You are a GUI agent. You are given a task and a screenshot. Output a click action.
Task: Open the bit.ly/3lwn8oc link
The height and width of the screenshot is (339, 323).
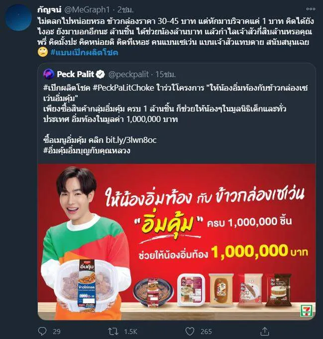(x=131, y=140)
